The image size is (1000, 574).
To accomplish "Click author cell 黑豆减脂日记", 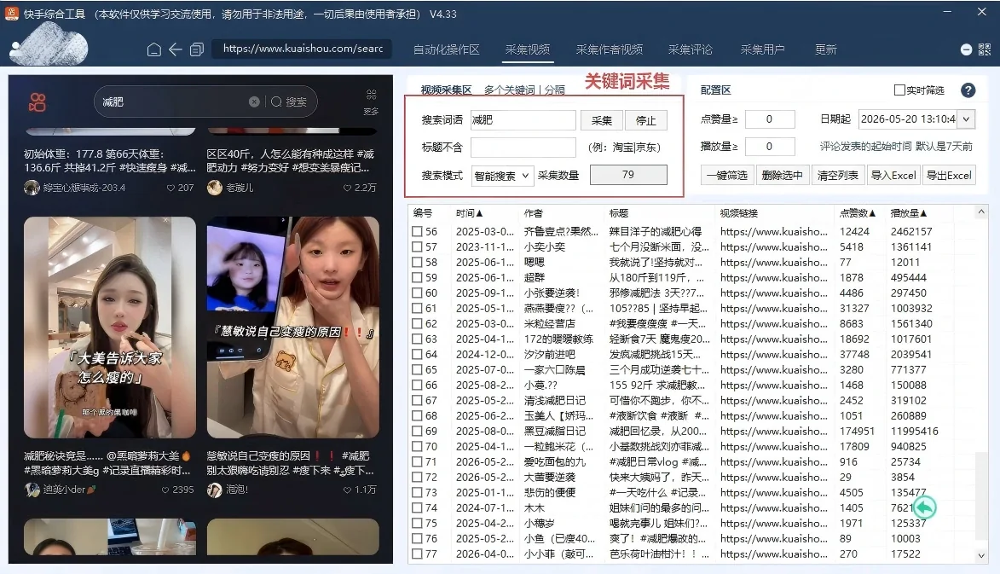I will [x=554, y=431].
